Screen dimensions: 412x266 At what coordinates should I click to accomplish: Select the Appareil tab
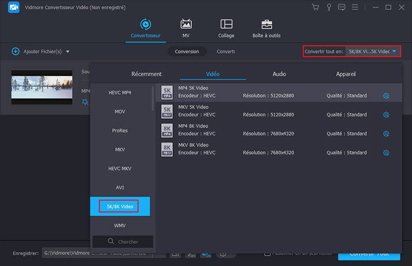pyautogui.click(x=345, y=74)
